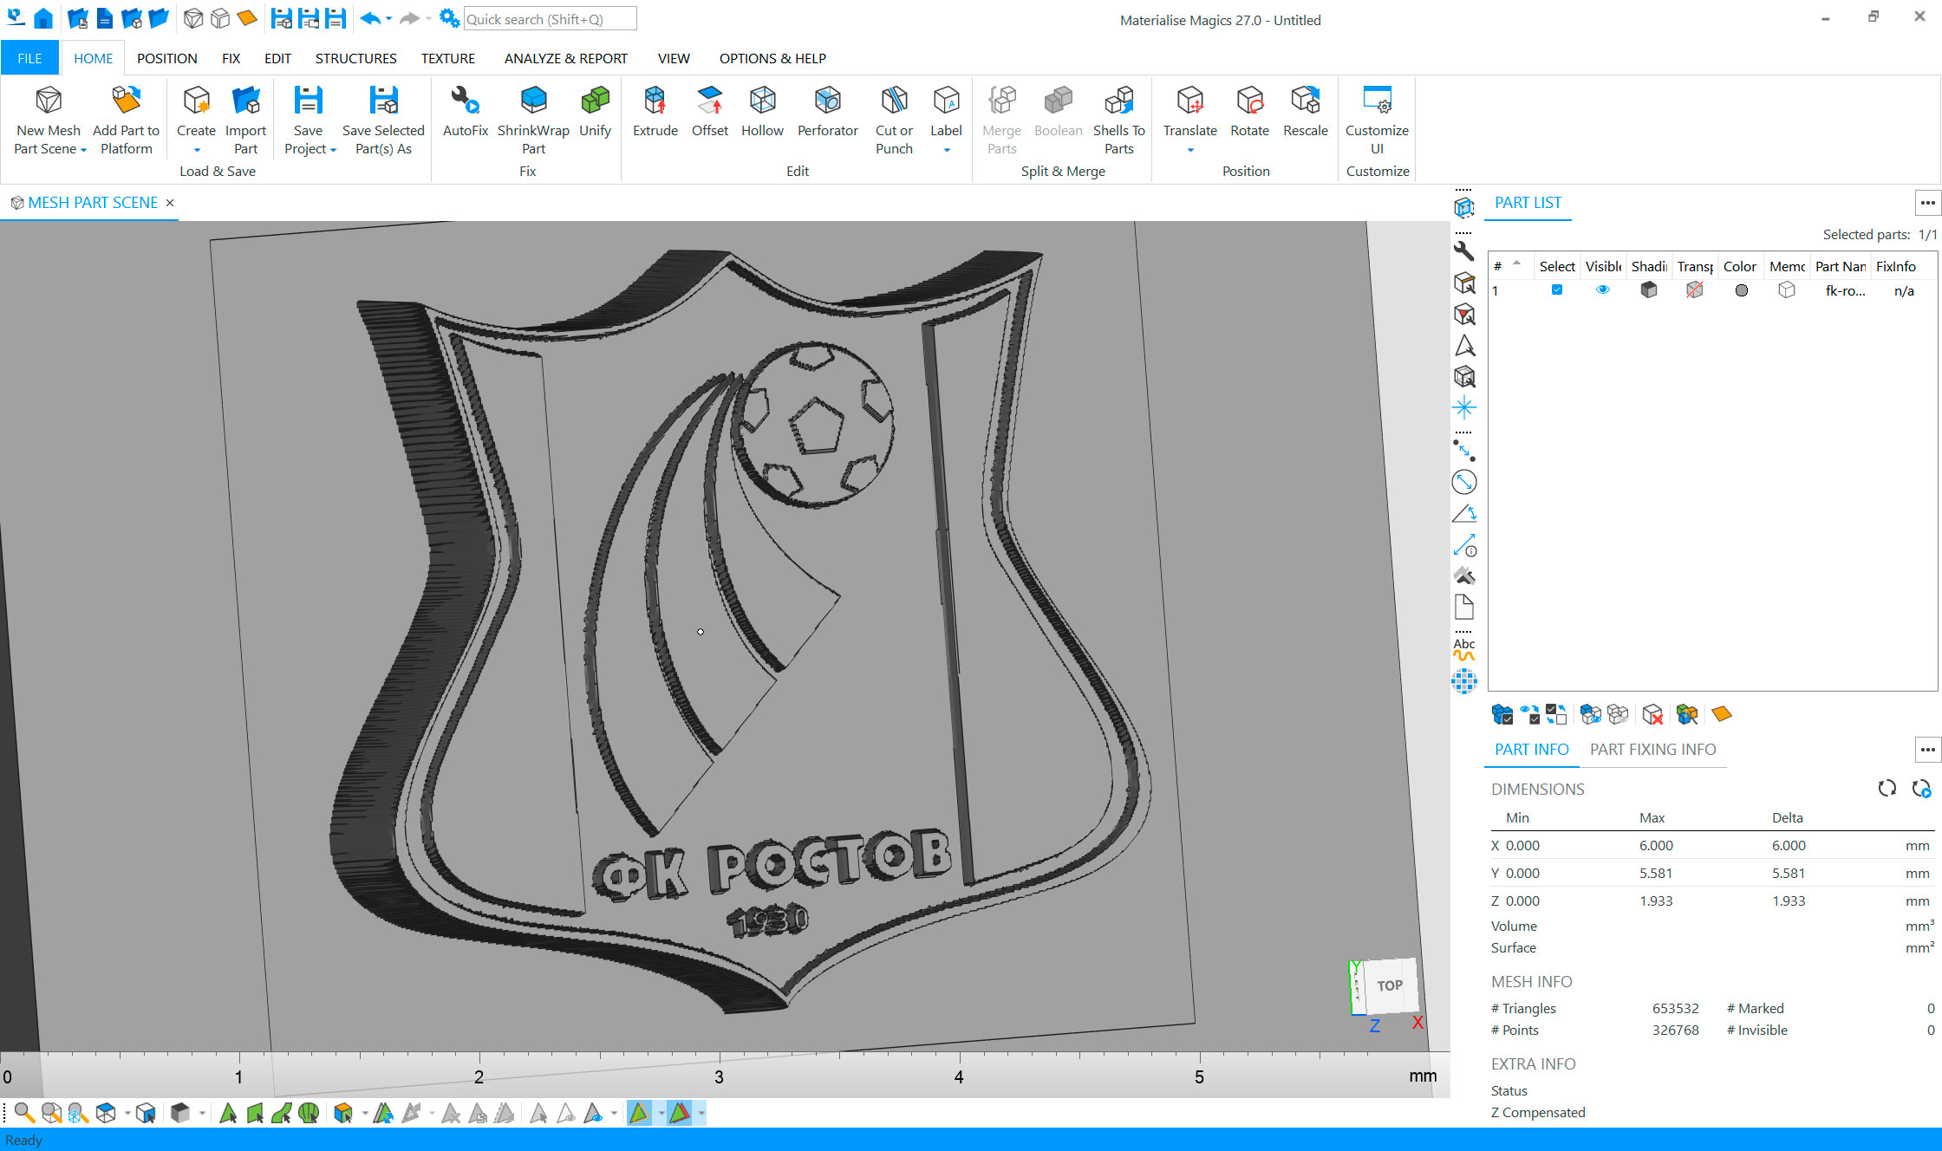Click the color swatch for part 1

[1741, 290]
